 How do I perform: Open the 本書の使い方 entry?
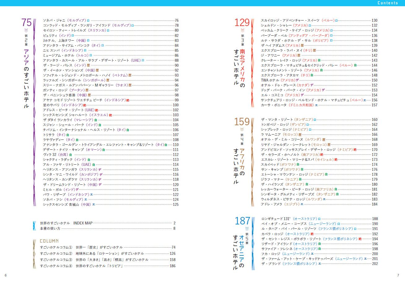click(x=50, y=228)
